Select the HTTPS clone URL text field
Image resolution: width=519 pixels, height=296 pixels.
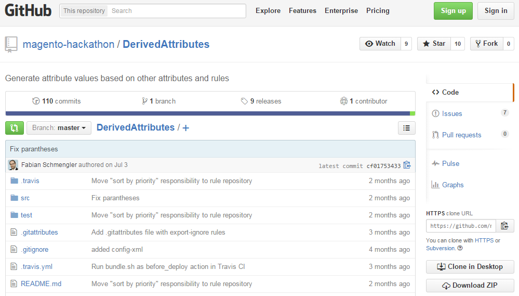coord(461,226)
